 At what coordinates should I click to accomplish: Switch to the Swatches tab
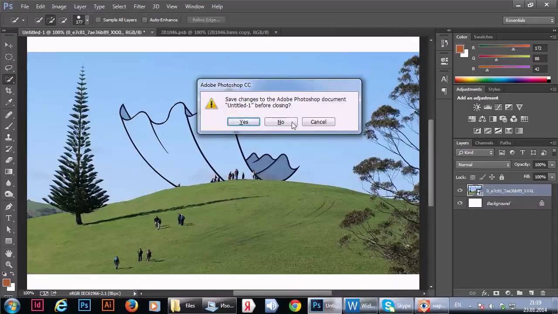[483, 37]
